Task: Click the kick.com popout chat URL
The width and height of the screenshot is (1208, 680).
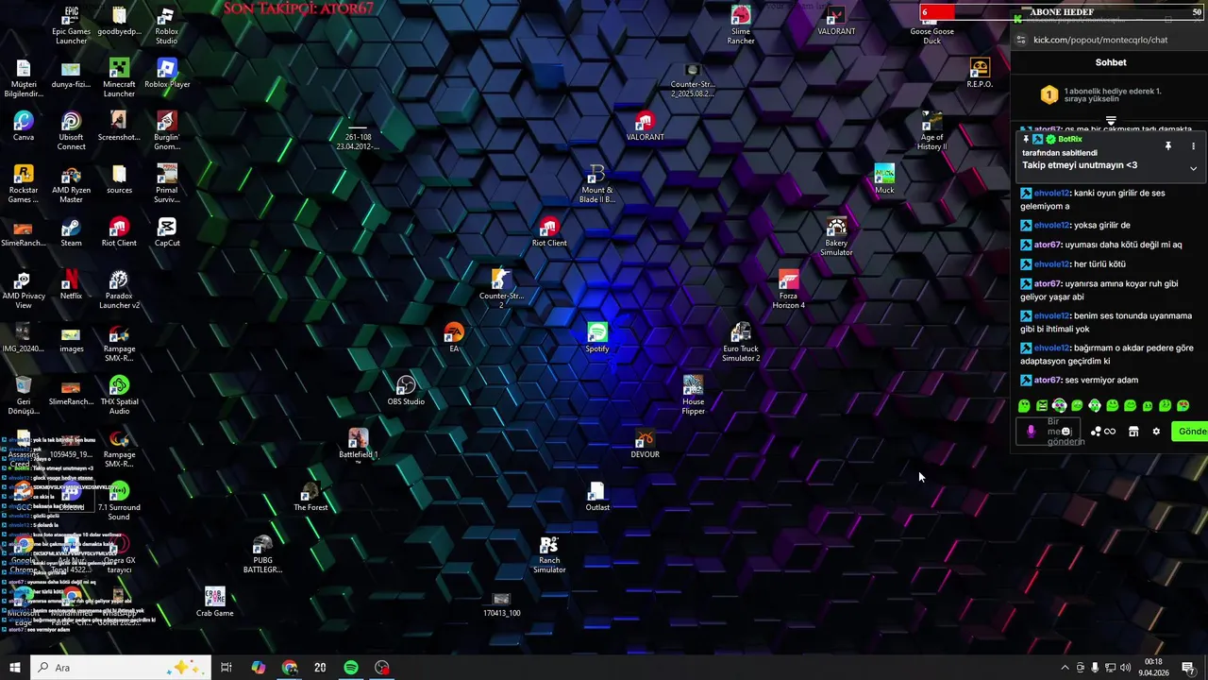Action: (x=1100, y=40)
